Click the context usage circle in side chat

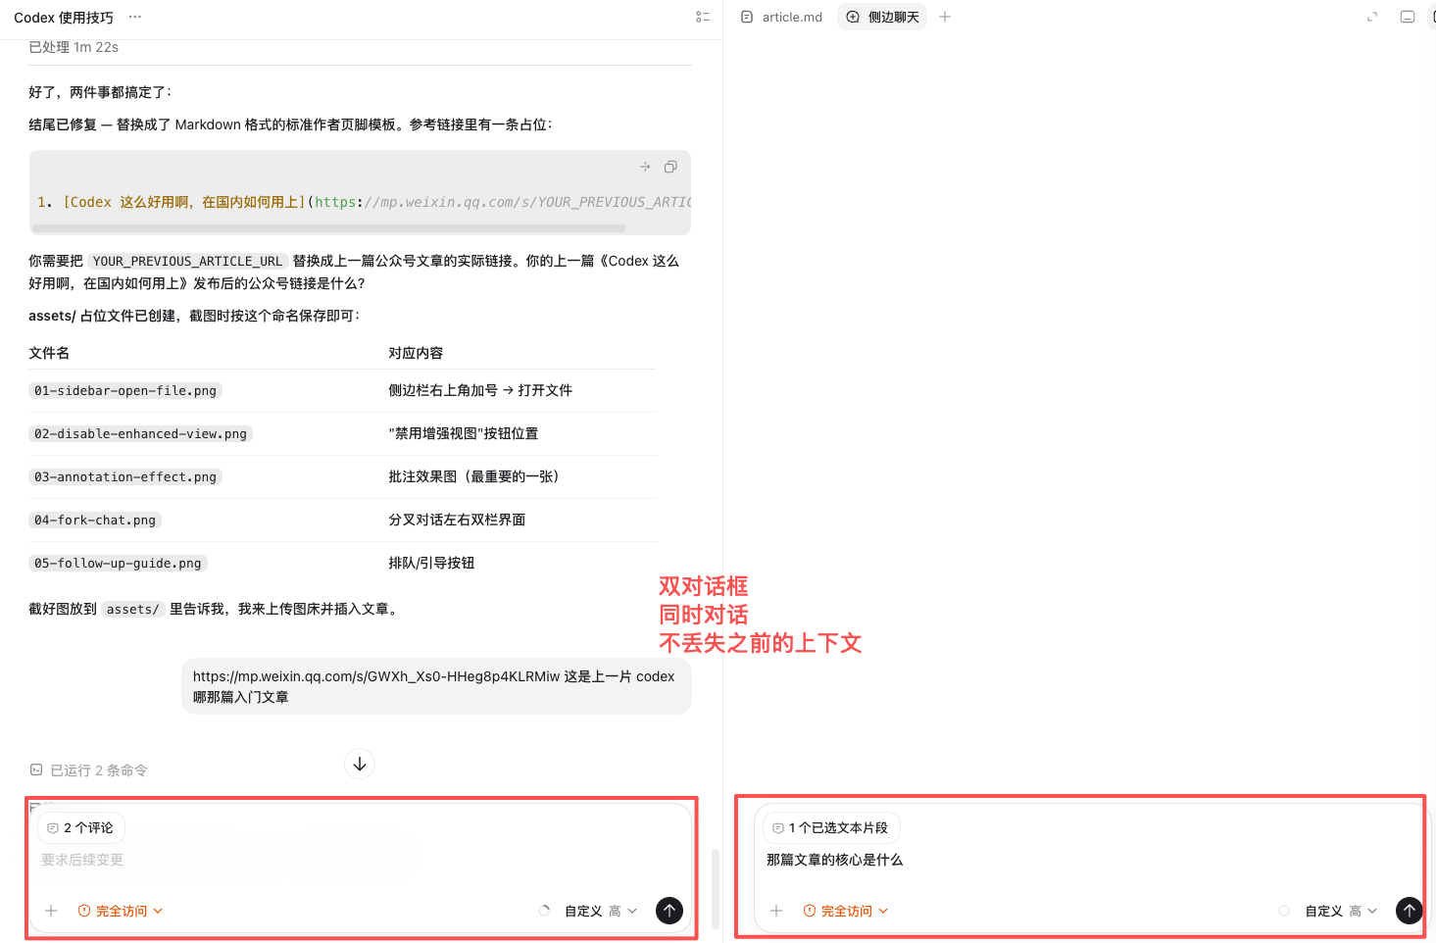click(1284, 911)
